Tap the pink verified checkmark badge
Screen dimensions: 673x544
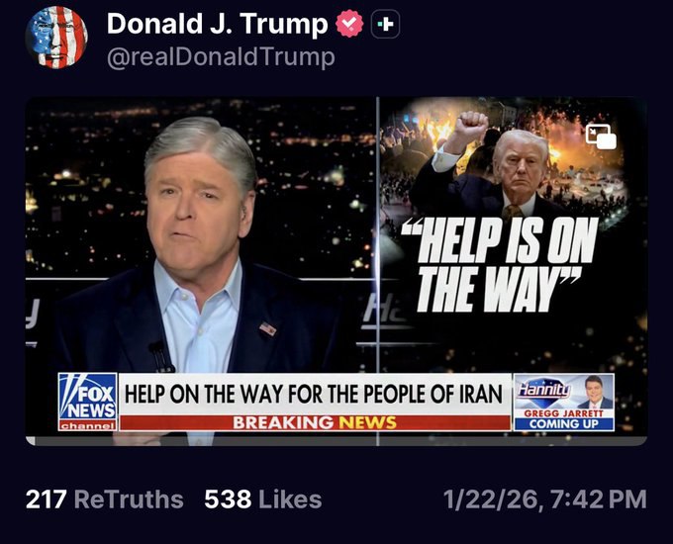point(349,24)
